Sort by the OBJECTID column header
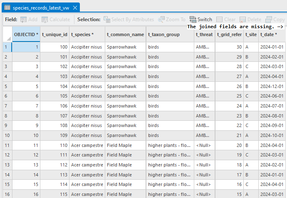 click(x=26, y=34)
